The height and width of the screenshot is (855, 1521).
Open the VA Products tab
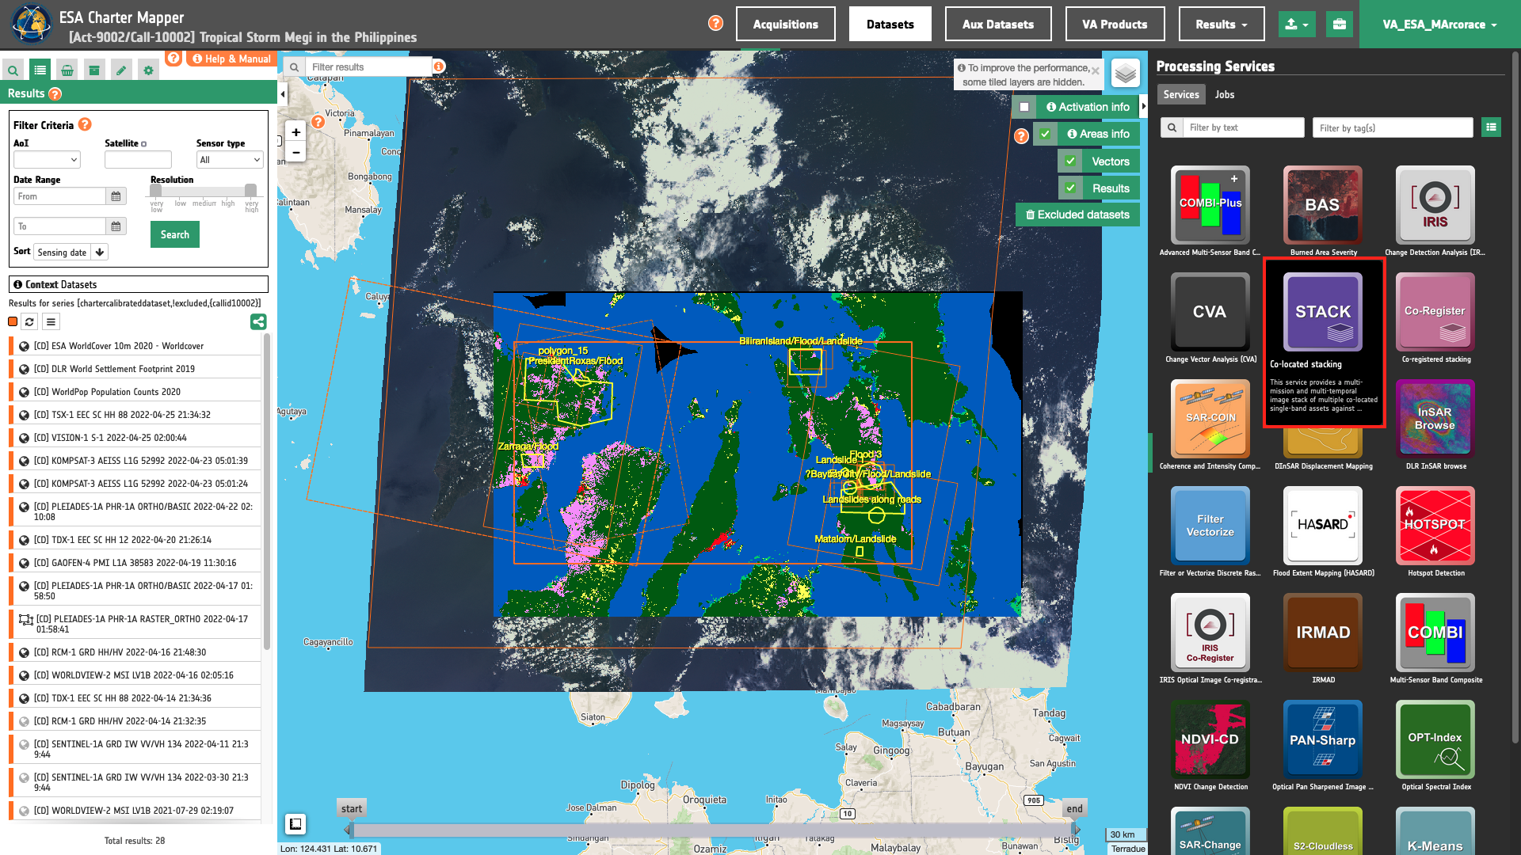[x=1115, y=24]
